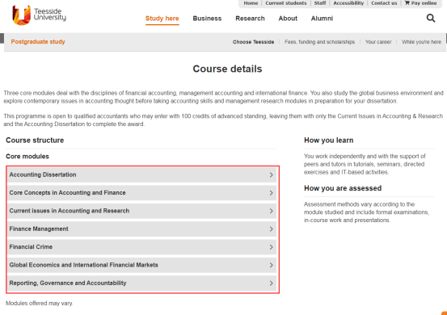Expand the Finance Management module chevron
This screenshot has width=447, height=315.
[271, 229]
